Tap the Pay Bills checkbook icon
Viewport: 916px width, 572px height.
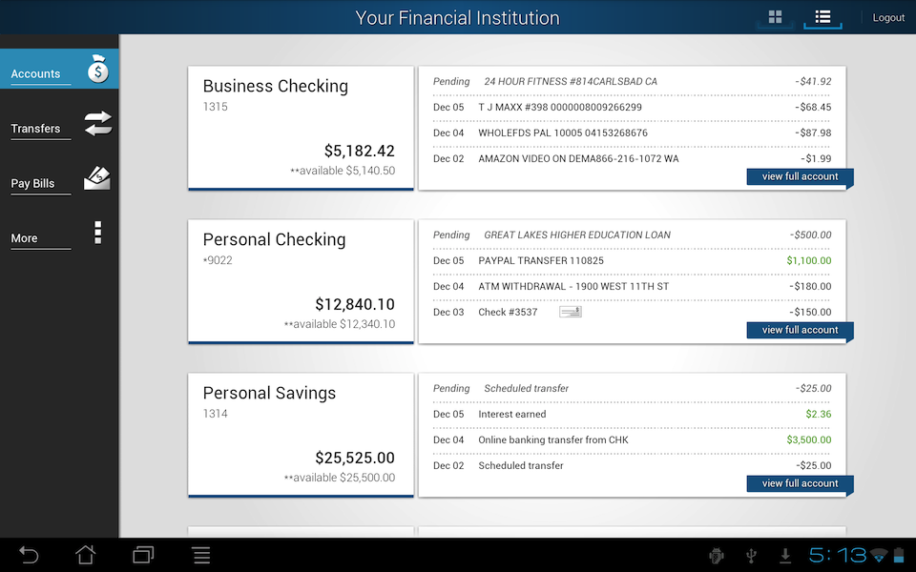(97, 178)
